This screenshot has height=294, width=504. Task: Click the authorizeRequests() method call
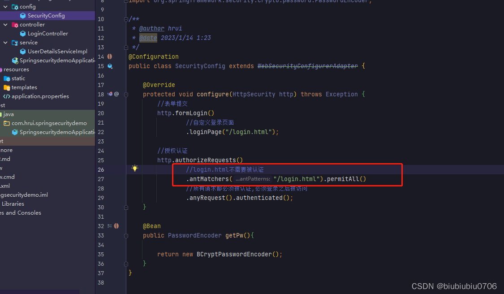coord(209,160)
